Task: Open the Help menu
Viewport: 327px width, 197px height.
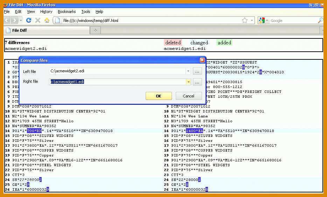Action: click(x=99, y=12)
